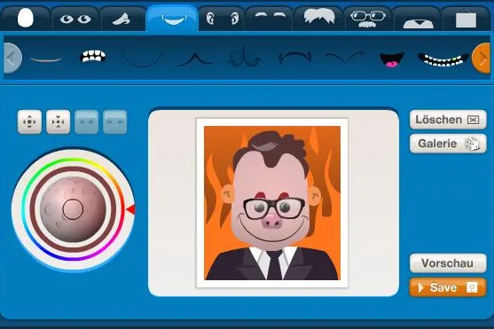Click the third disabled spacing button

pyautogui.click(x=86, y=122)
